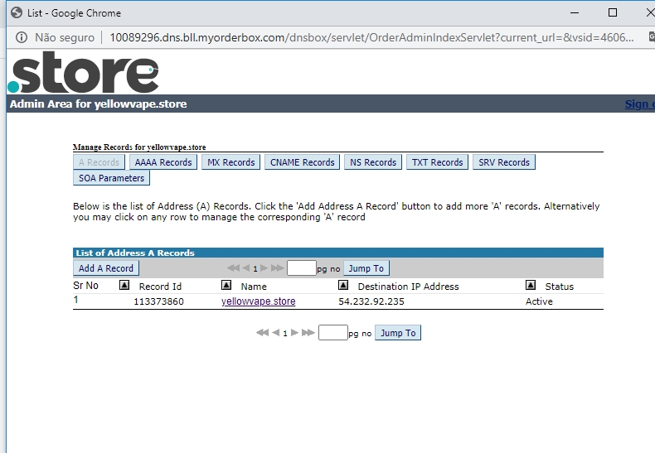Click the Chrome globe icon in title bar
This screenshot has width=655, height=453.
tap(17, 13)
